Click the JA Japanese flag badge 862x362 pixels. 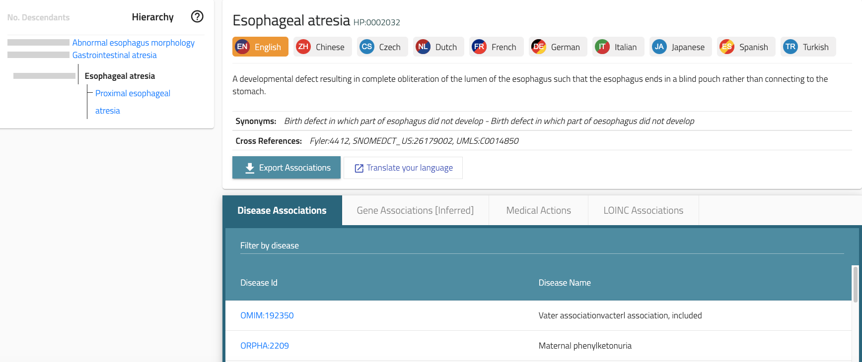(x=659, y=47)
